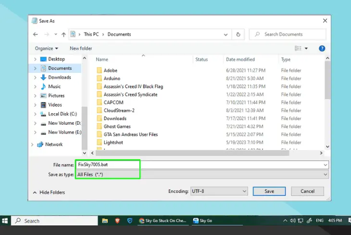The image size is (351, 235).
Task: Sort files by Date modified column
Action: (x=240, y=59)
